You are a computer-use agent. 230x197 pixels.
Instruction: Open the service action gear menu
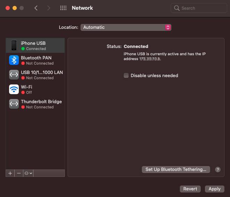coord(28,173)
